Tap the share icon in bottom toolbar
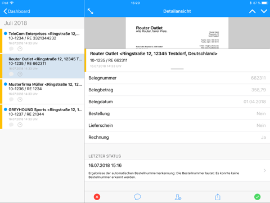 [x=218, y=197]
